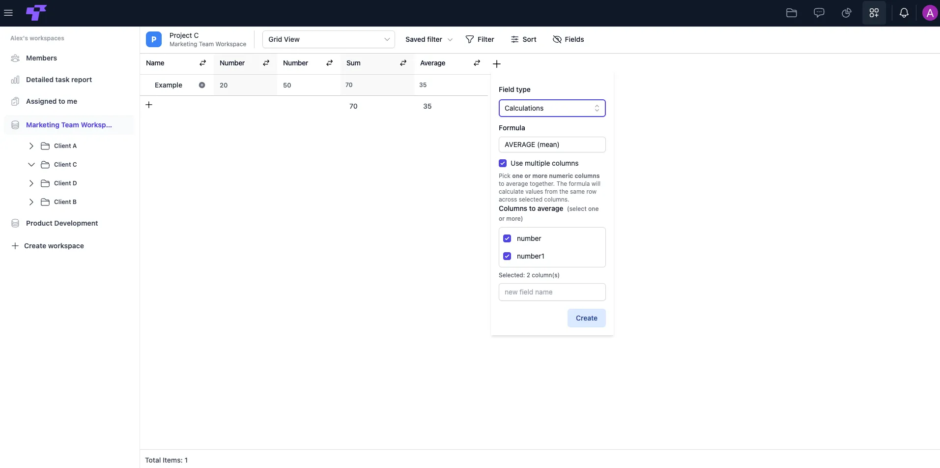Add a new column with plus icon
940x468 pixels.
click(x=497, y=64)
